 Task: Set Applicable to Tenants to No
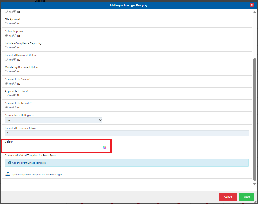[15, 107]
